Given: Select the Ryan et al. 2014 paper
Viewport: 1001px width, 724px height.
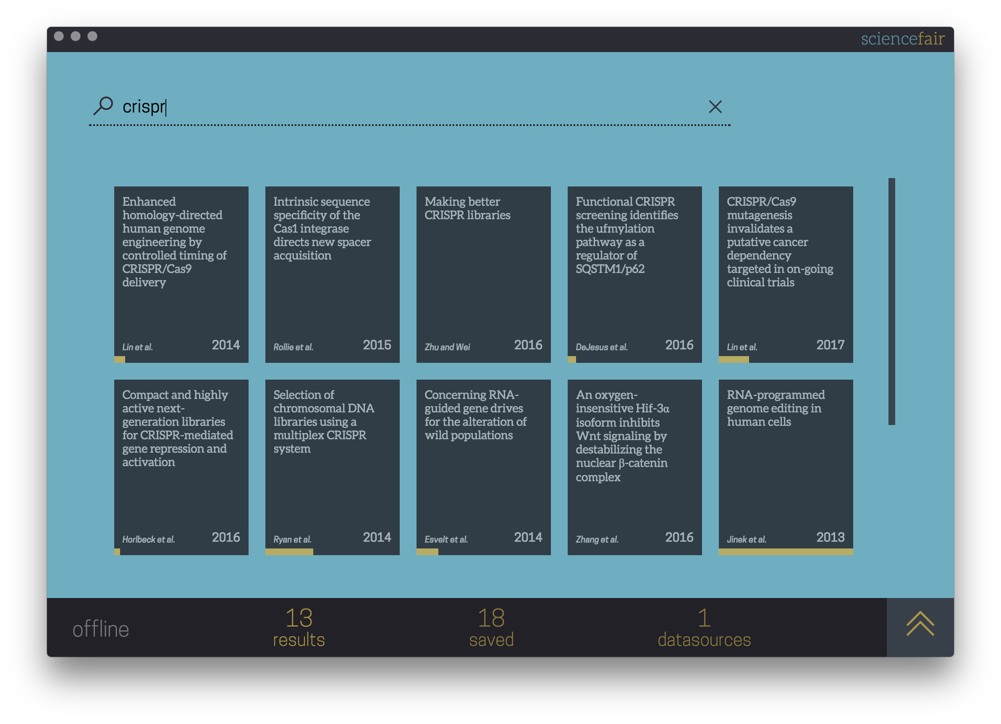Looking at the screenshot, I should [332, 466].
